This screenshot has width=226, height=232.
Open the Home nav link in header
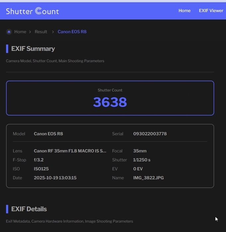185,11
